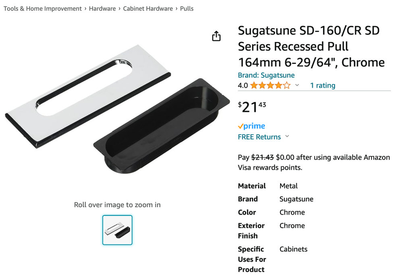Click the main recessed pull product image

(x=117, y=109)
